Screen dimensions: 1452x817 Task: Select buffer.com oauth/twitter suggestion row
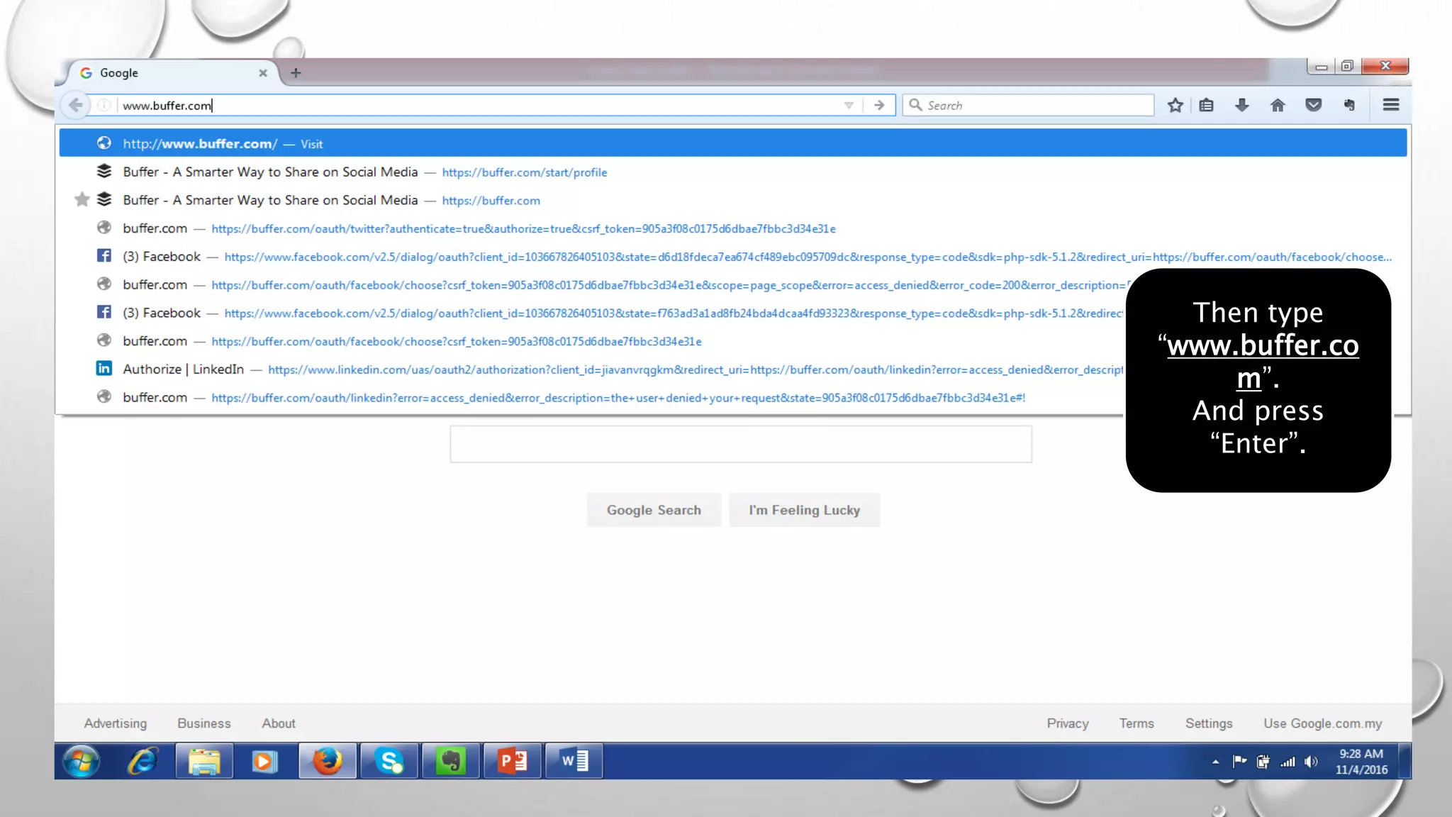[x=733, y=228]
